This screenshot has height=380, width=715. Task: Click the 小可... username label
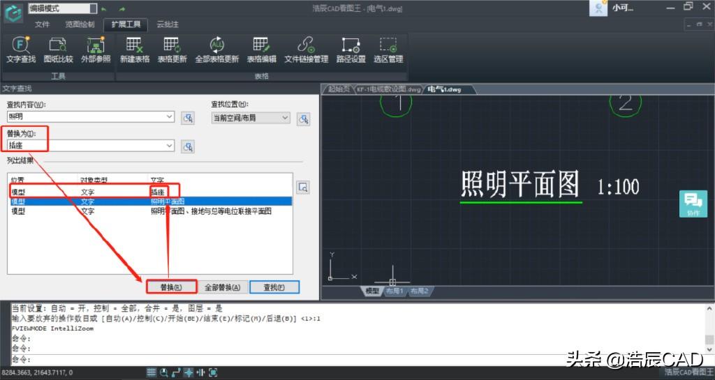pyautogui.click(x=622, y=8)
